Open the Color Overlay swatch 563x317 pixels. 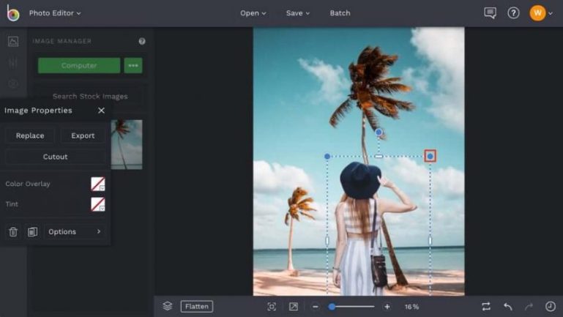(98, 184)
